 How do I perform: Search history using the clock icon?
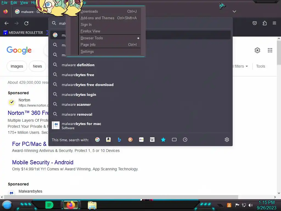click(185, 140)
